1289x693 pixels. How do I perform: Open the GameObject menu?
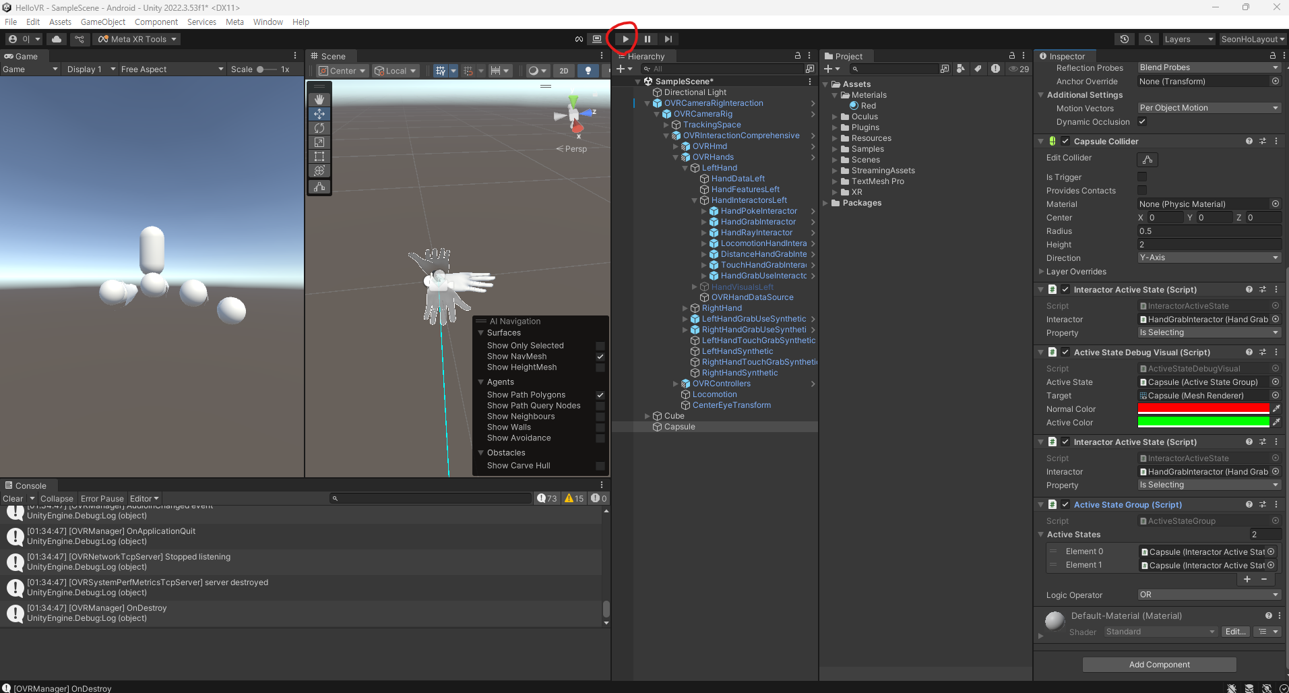103,22
